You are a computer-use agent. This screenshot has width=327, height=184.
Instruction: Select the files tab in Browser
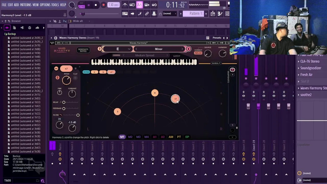(15, 28)
